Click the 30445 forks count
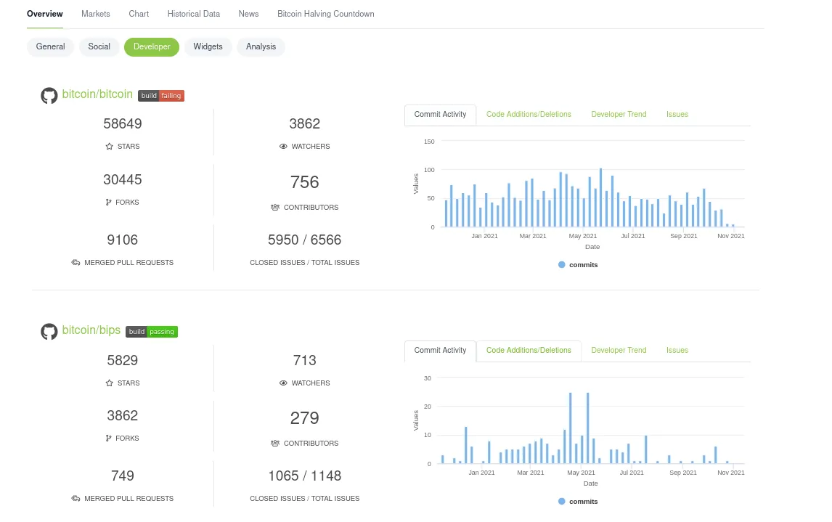Viewport: 832px width, 522px height. click(123, 179)
